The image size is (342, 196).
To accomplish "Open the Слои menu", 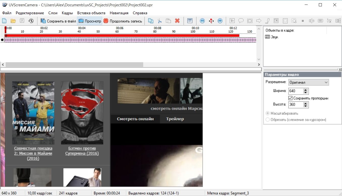I will pyautogui.click(x=53, y=13).
